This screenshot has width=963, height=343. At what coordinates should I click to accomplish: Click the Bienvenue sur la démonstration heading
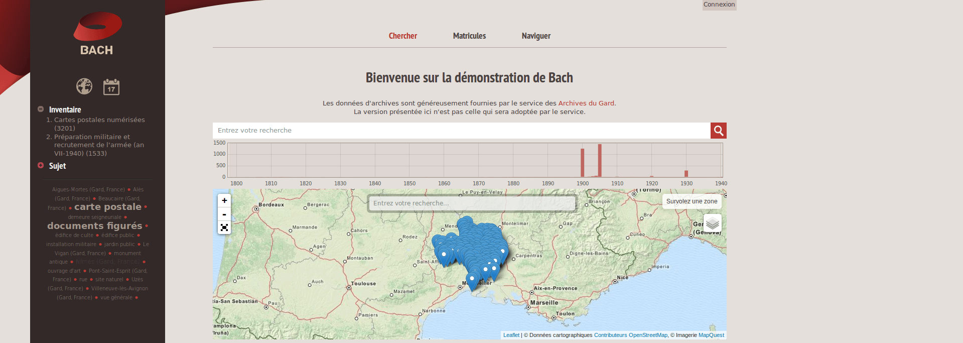(469, 78)
